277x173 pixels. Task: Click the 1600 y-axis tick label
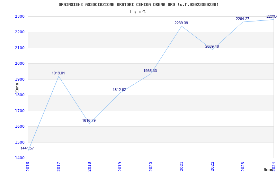pyautogui.click(x=20, y=127)
